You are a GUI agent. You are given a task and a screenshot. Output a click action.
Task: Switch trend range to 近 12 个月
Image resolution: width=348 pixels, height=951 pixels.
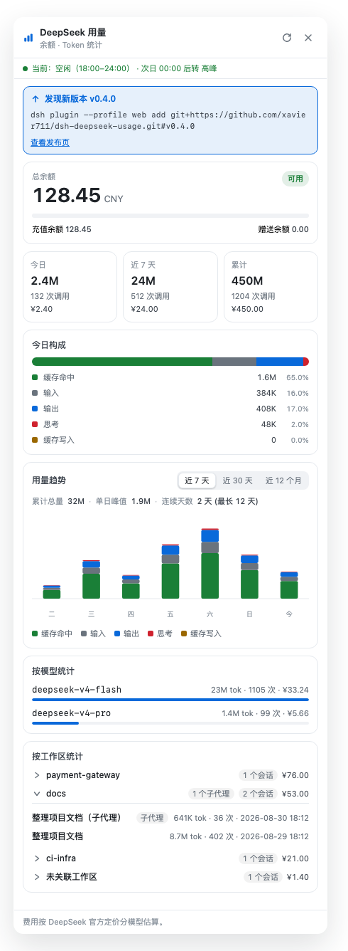pos(283,480)
